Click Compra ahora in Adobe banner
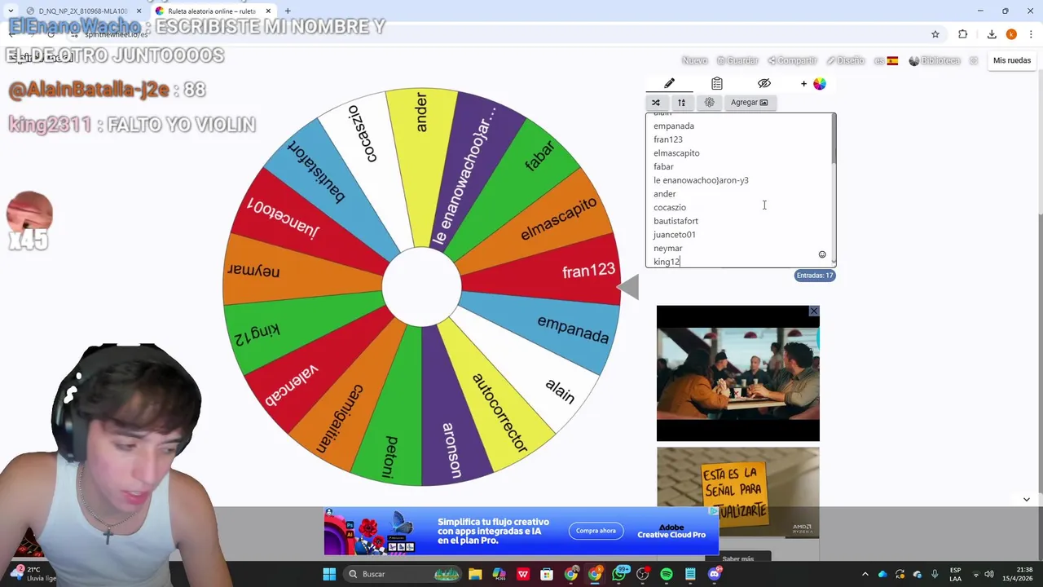The height and width of the screenshot is (587, 1043). [x=596, y=531]
